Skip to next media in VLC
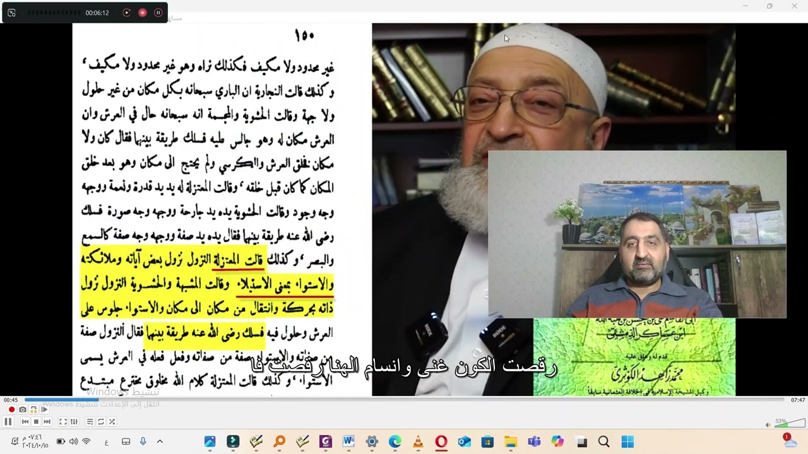This screenshot has height=454, width=808. tap(47, 422)
